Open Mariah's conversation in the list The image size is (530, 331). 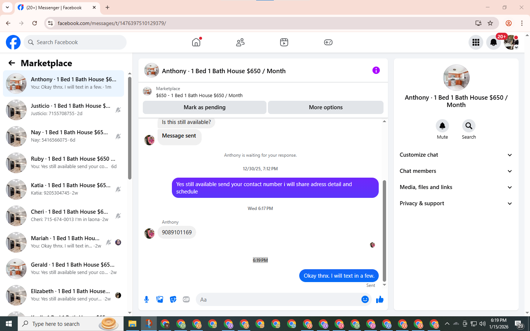click(63, 242)
